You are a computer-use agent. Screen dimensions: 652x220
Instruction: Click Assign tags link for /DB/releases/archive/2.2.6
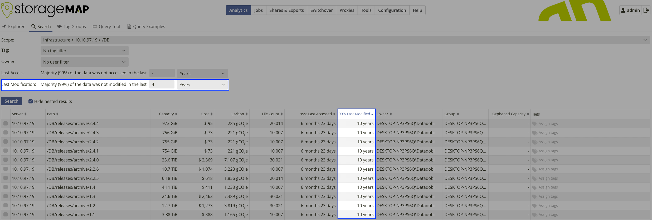548,169
